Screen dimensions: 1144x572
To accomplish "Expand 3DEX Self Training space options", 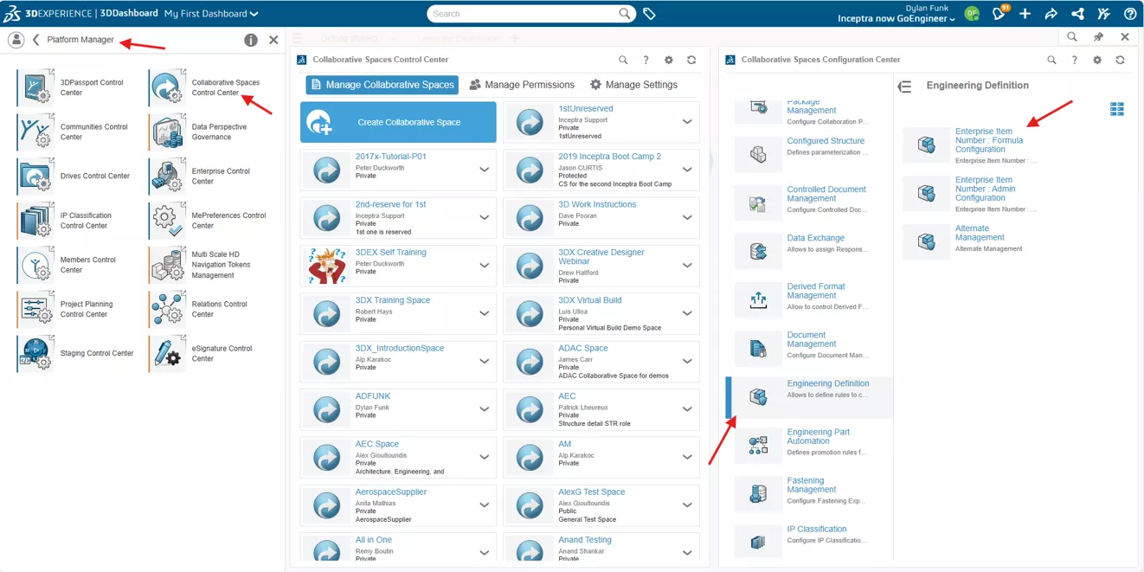I will (485, 266).
